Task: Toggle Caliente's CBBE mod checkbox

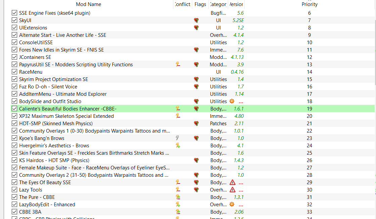Action: click(x=14, y=108)
